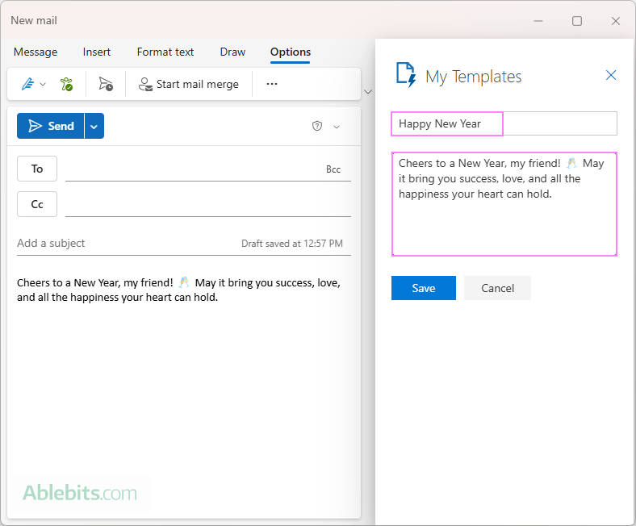Viewport: 636px width, 526px height.
Task: Close the My Templates pane
Action: 611,75
